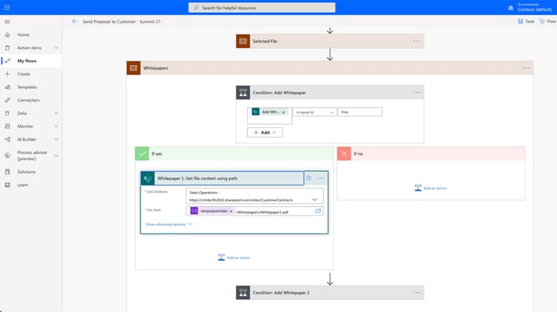This screenshot has width=557, height=312.
Task: Open Whitepaper 1 action ellipsis menu
Action: (320, 179)
